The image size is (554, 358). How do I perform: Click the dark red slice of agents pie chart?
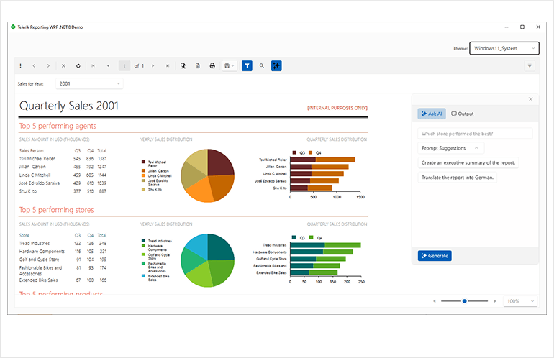219,163
